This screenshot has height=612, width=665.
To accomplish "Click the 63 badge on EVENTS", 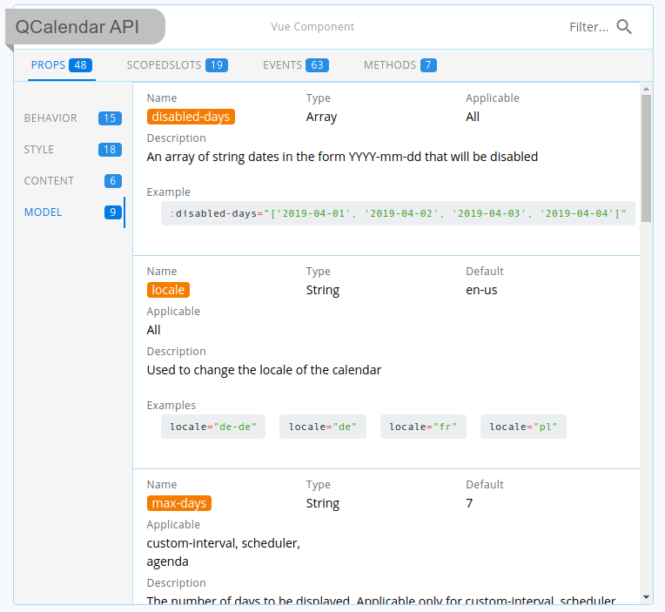I will [317, 65].
